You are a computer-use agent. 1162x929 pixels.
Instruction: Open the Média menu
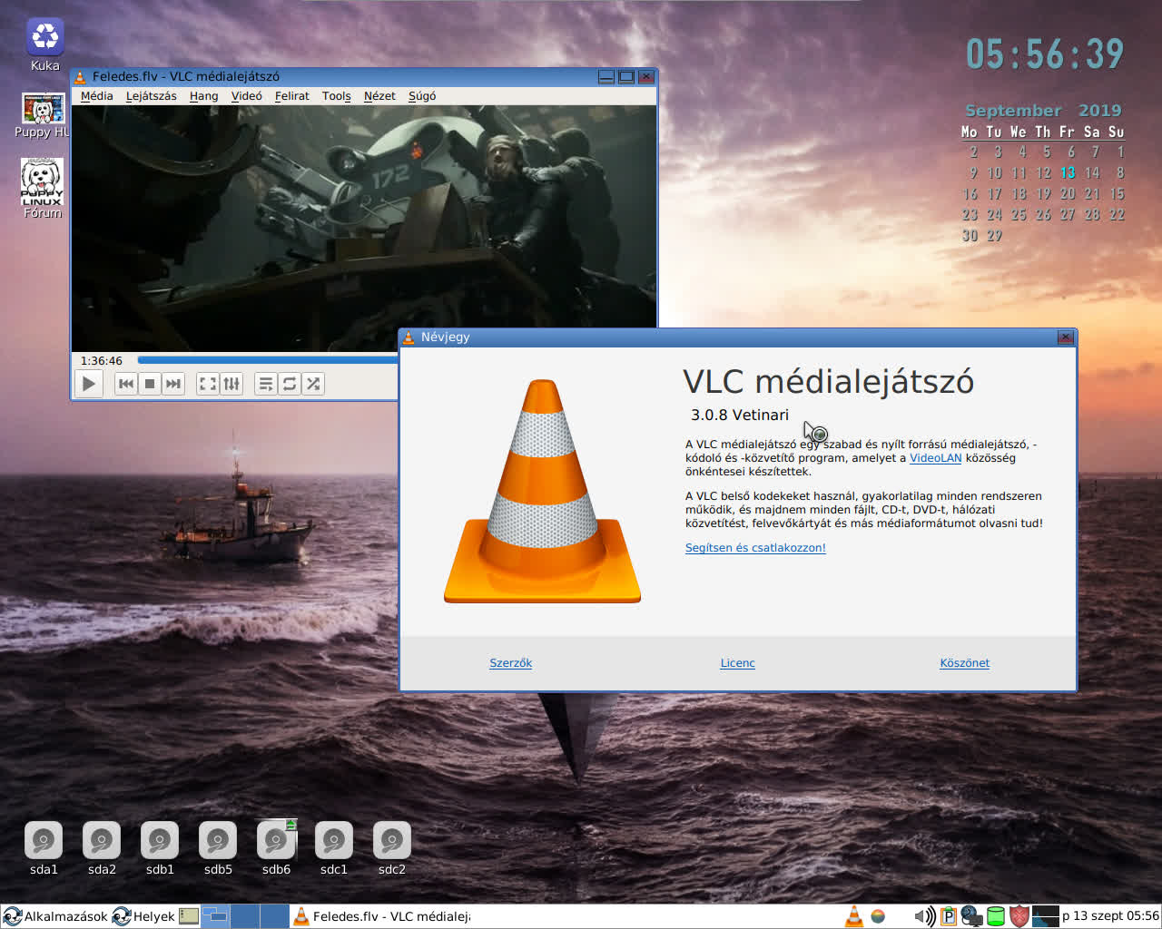pyautogui.click(x=96, y=96)
